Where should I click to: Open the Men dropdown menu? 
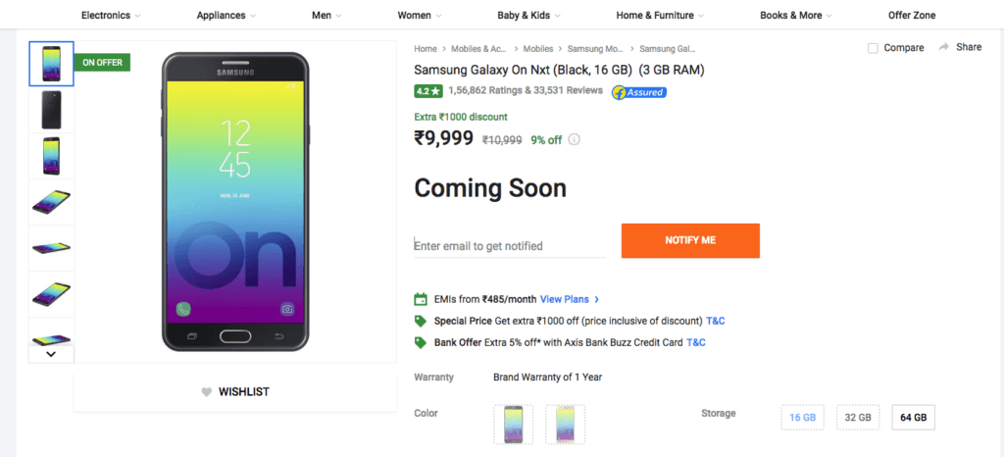click(326, 16)
